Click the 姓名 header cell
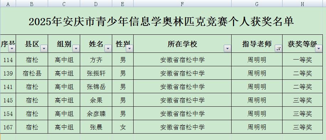 96,44
